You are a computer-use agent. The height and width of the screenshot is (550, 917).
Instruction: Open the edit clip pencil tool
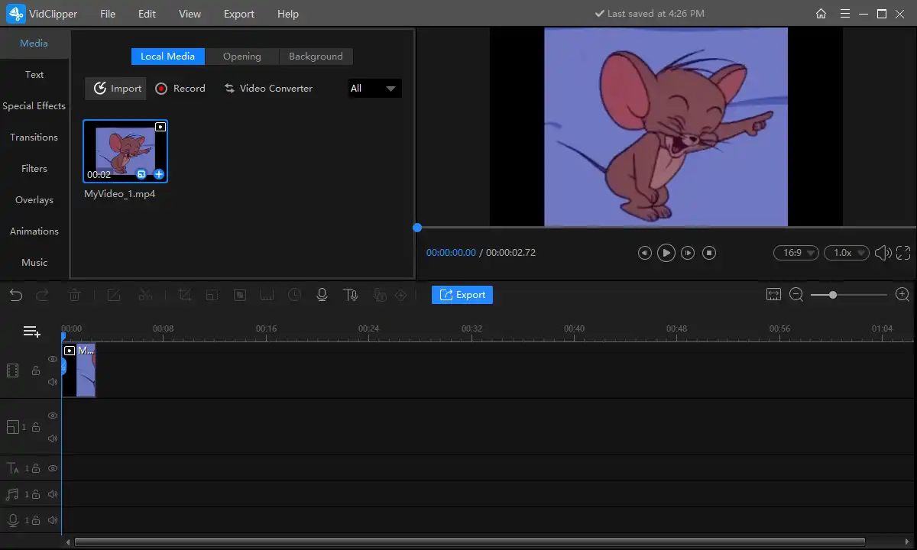click(114, 295)
